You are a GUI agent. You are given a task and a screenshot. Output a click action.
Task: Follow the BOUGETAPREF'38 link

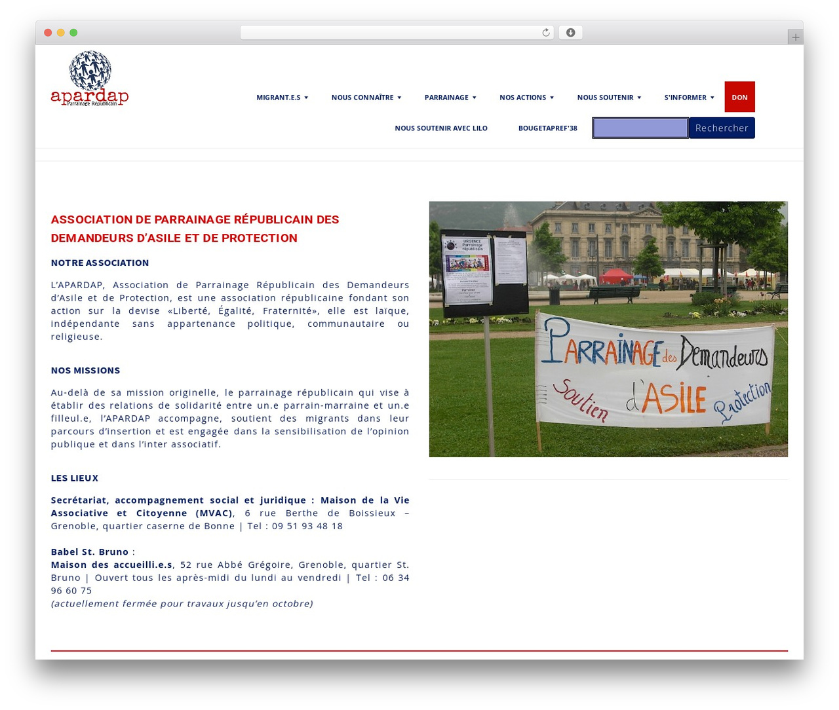pos(548,128)
